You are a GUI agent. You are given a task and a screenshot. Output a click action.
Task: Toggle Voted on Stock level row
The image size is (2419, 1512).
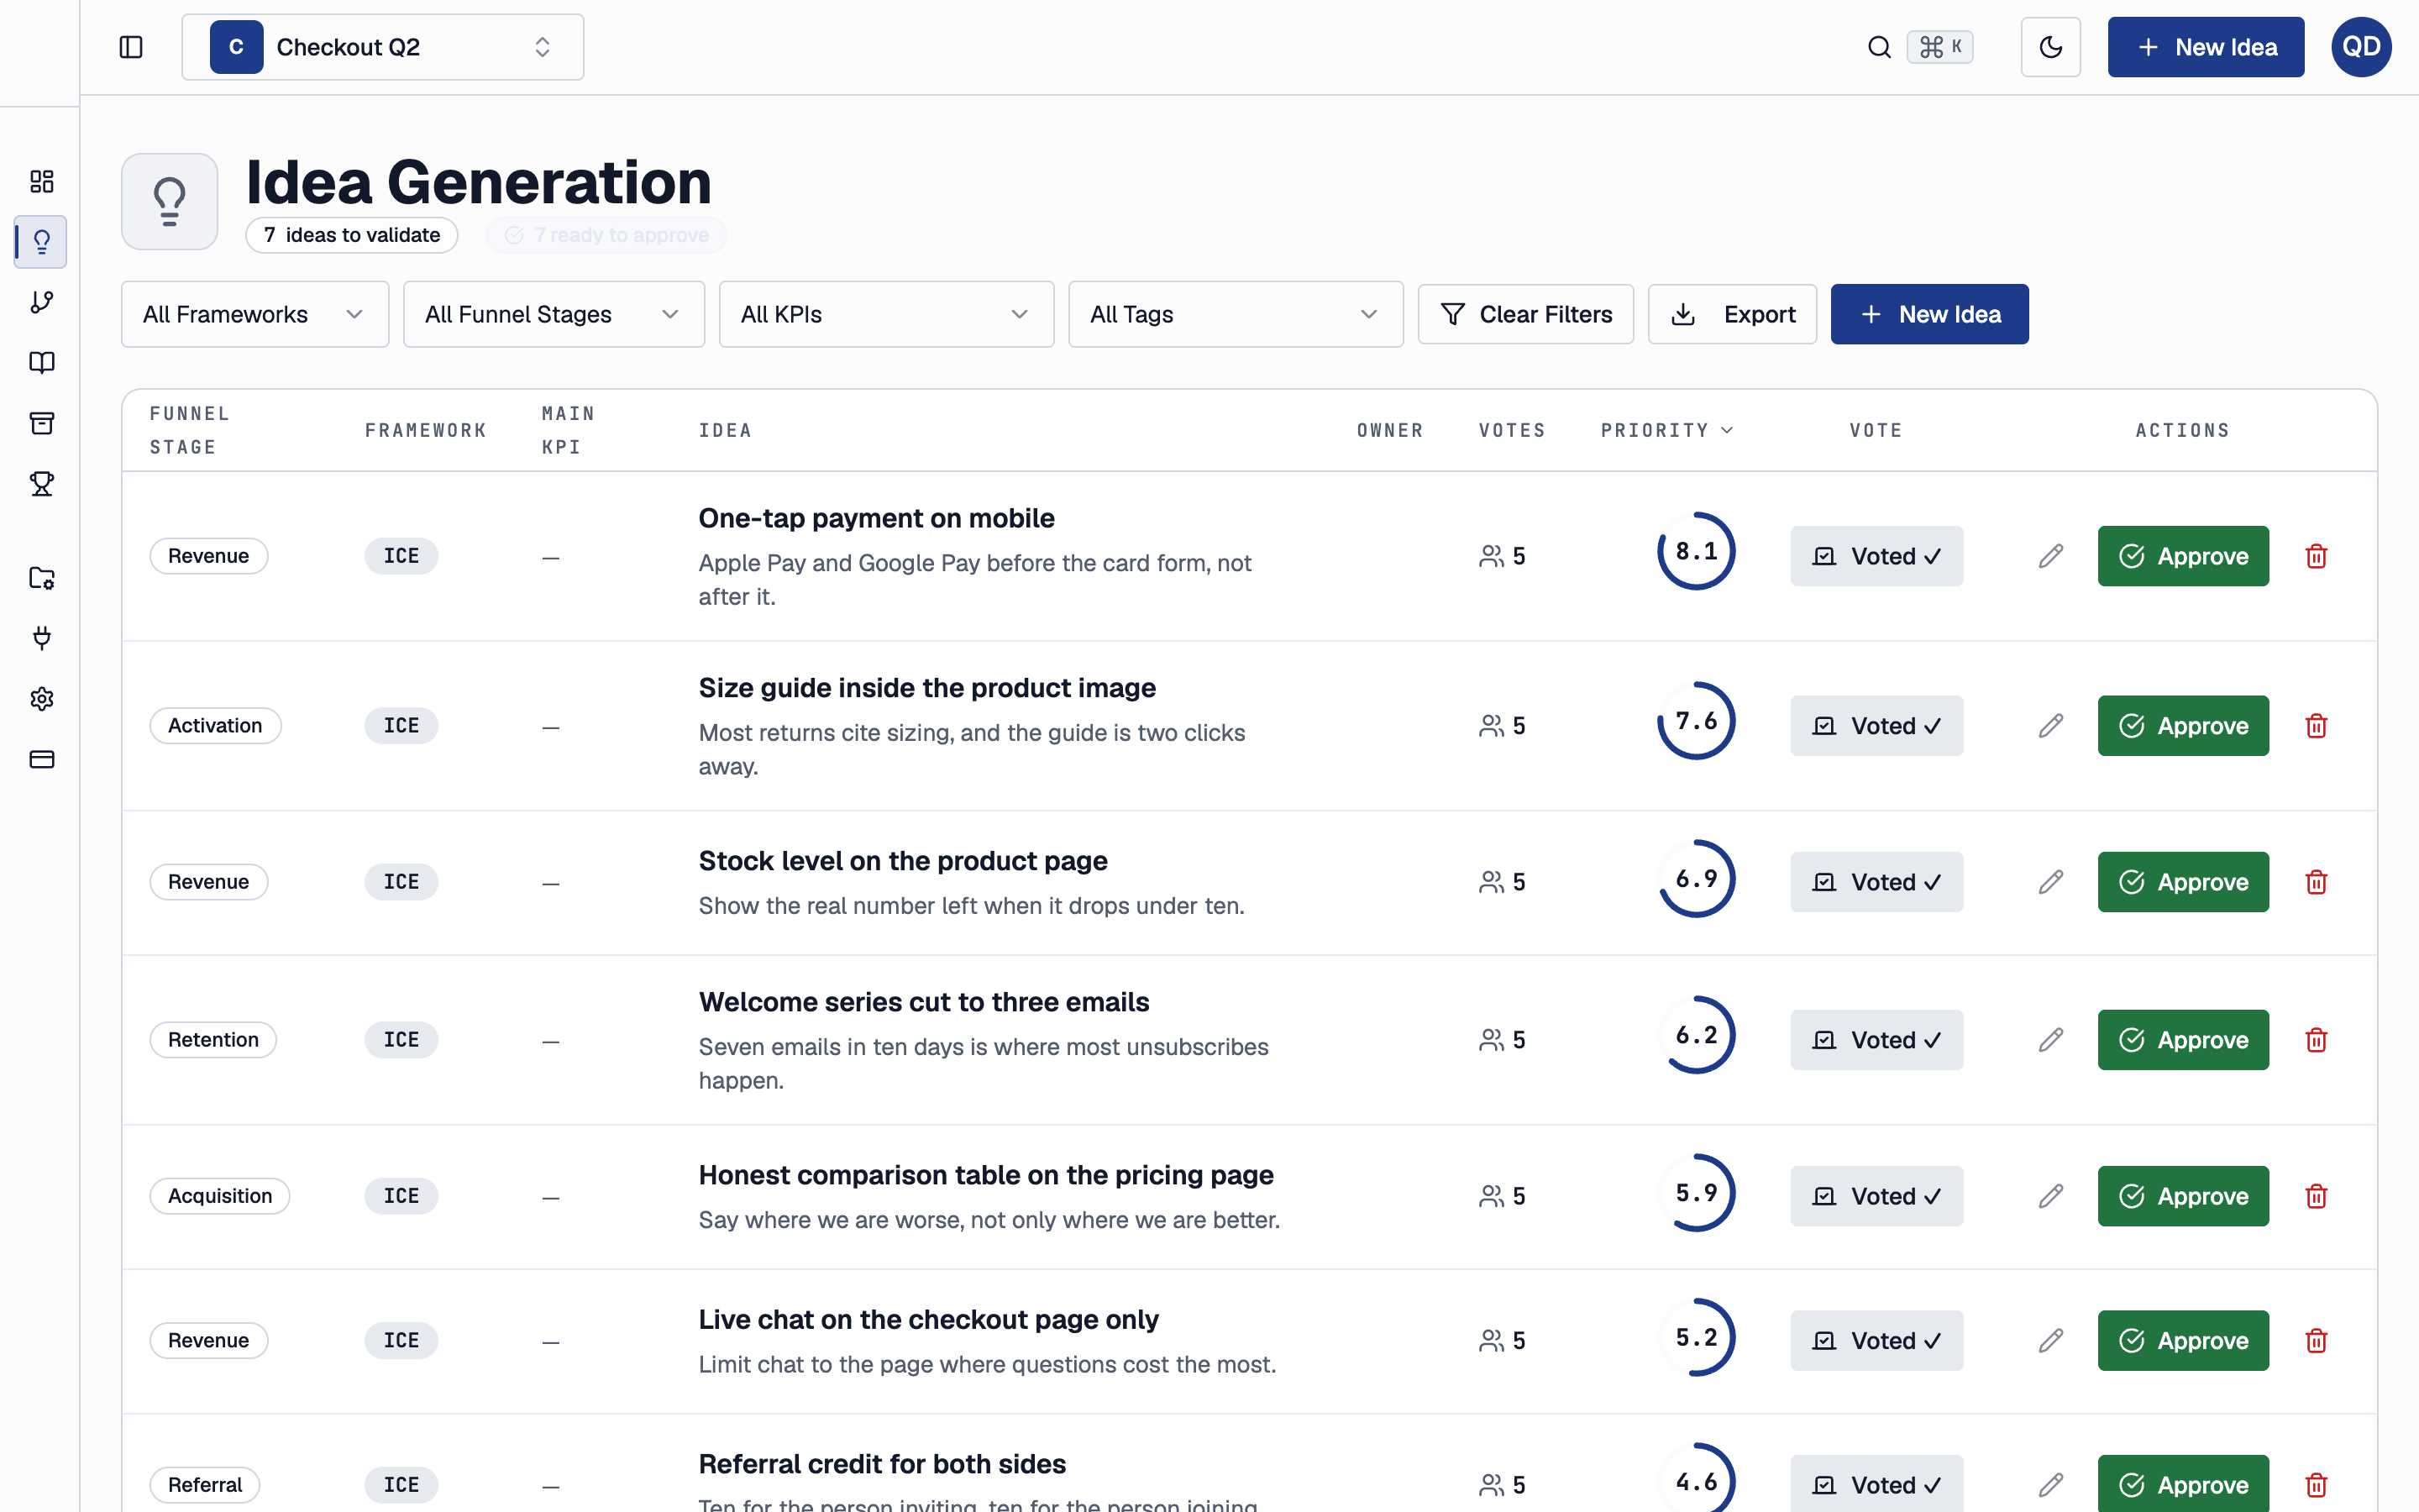(x=1876, y=882)
